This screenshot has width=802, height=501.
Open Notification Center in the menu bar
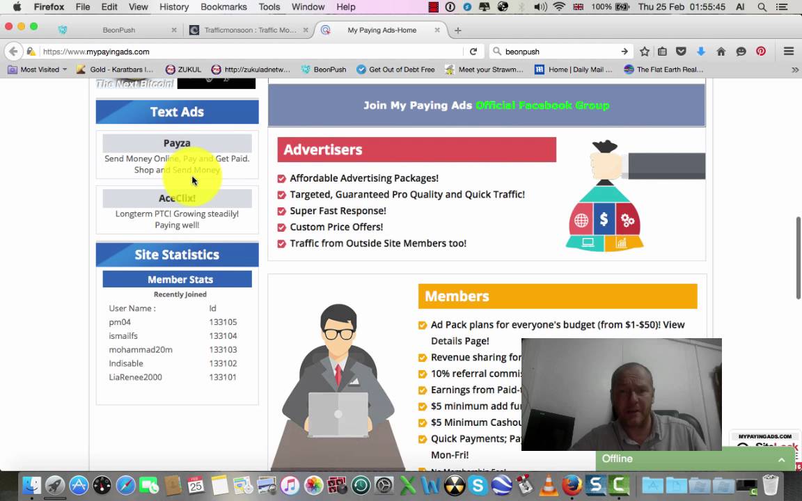[782, 7]
